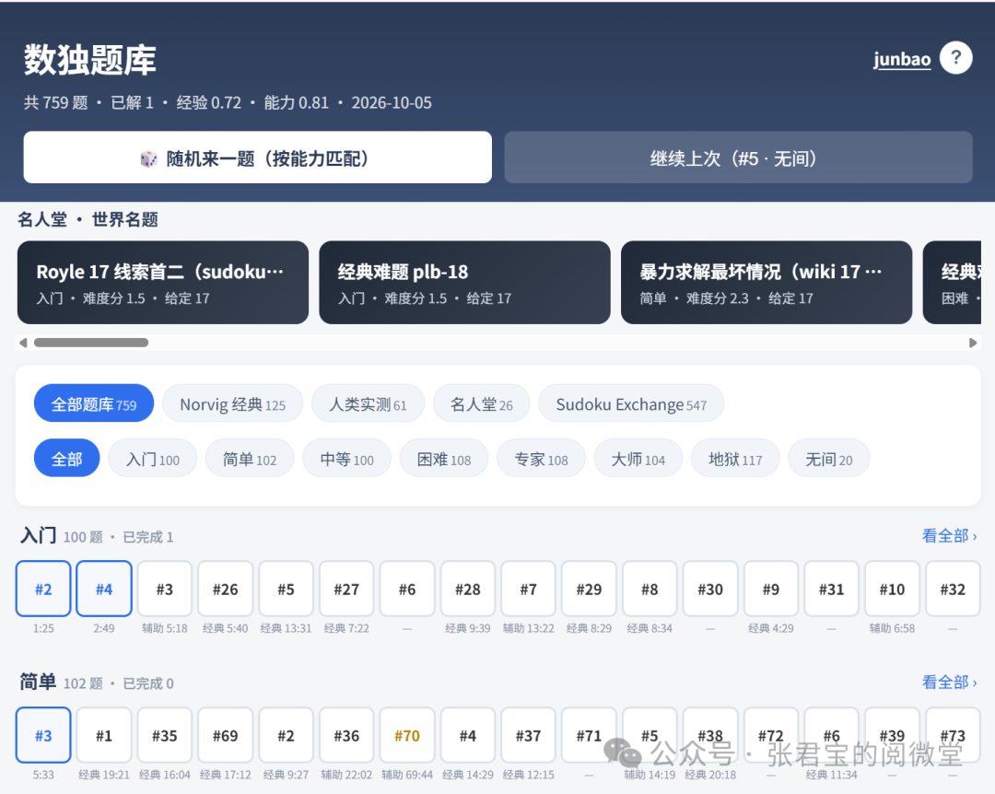The height and width of the screenshot is (794, 995).
Task: Click the right arrow of the horizontal scrollbar
Action: 973,343
